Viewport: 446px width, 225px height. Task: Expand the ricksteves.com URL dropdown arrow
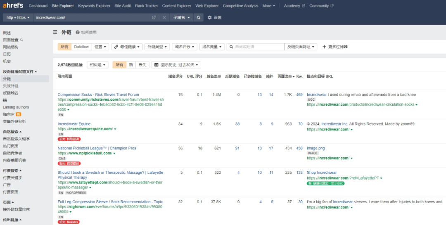point(69,109)
